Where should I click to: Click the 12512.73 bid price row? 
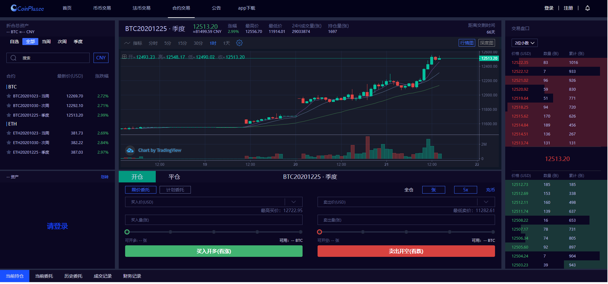click(x=556, y=184)
